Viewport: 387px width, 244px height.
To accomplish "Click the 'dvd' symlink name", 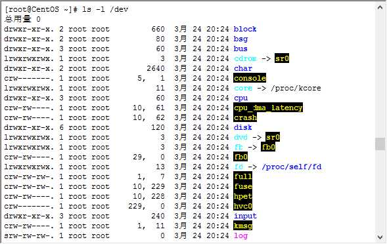I will tap(240, 137).
